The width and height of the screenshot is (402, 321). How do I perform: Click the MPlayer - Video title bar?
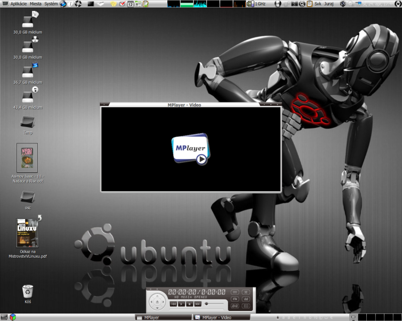tap(191, 105)
